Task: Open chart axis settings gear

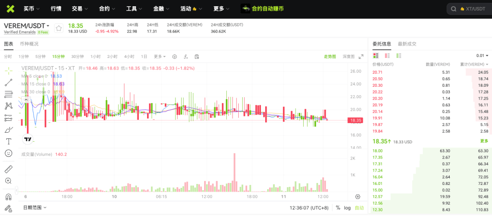Action: coord(357,197)
